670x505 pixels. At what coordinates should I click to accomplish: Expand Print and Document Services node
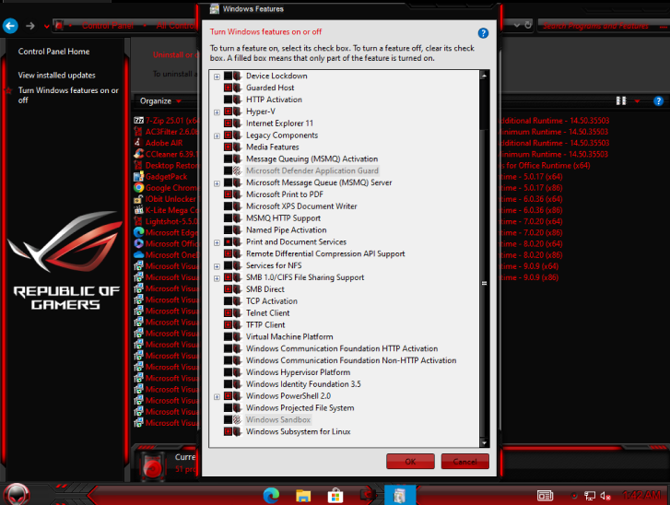pyautogui.click(x=217, y=242)
